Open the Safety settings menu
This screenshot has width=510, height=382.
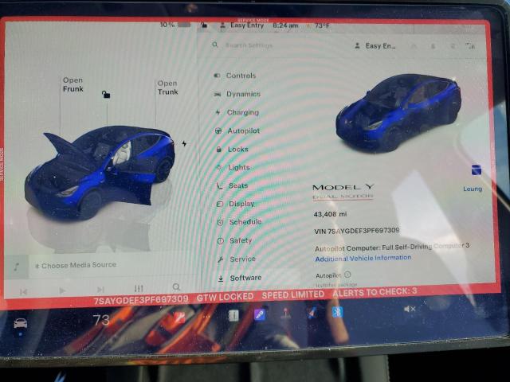click(x=235, y=240)
